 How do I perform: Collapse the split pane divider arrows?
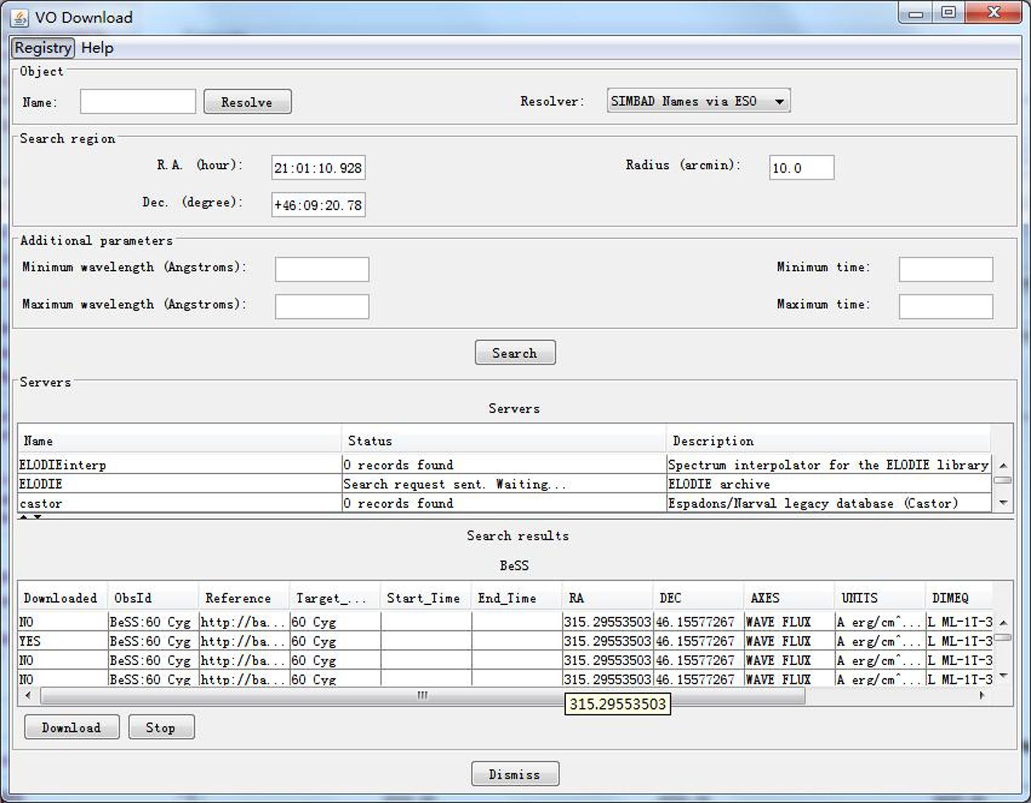23,517
